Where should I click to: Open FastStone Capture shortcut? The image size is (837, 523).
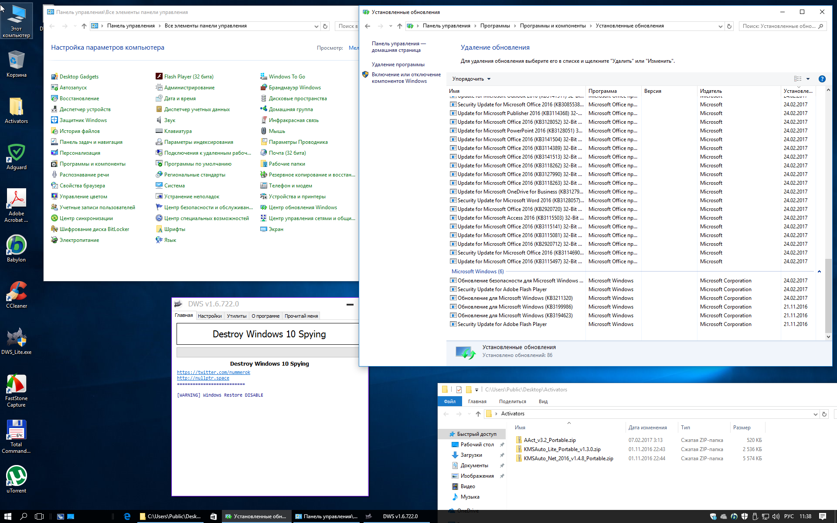point(16,391)
